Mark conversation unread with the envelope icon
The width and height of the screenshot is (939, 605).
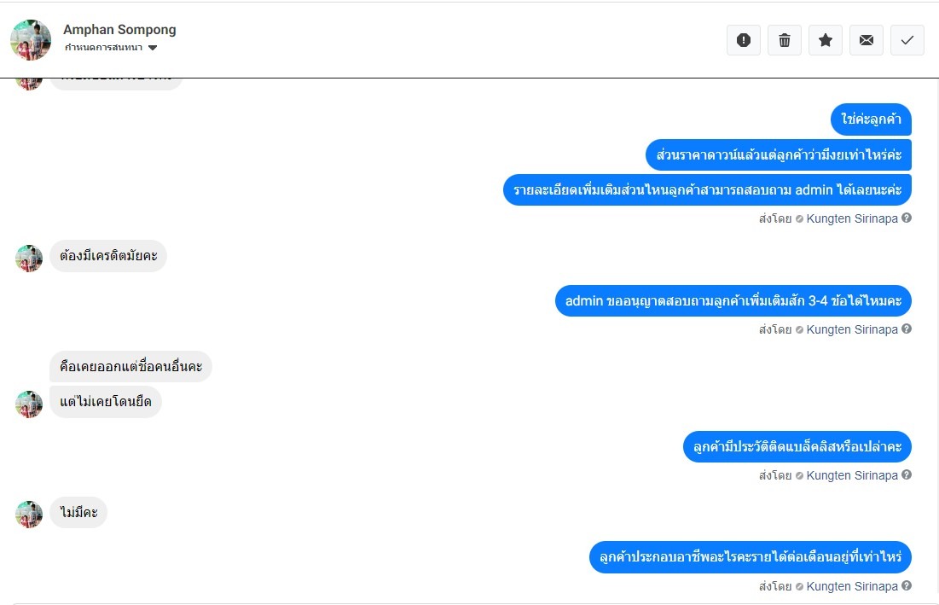867,40
